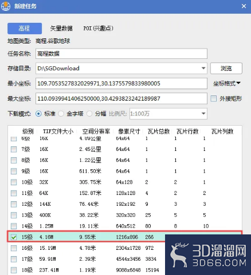Viewport: 251px width, 275px height.
Task: Check the 18级 level checkbox
Action: 14,270
